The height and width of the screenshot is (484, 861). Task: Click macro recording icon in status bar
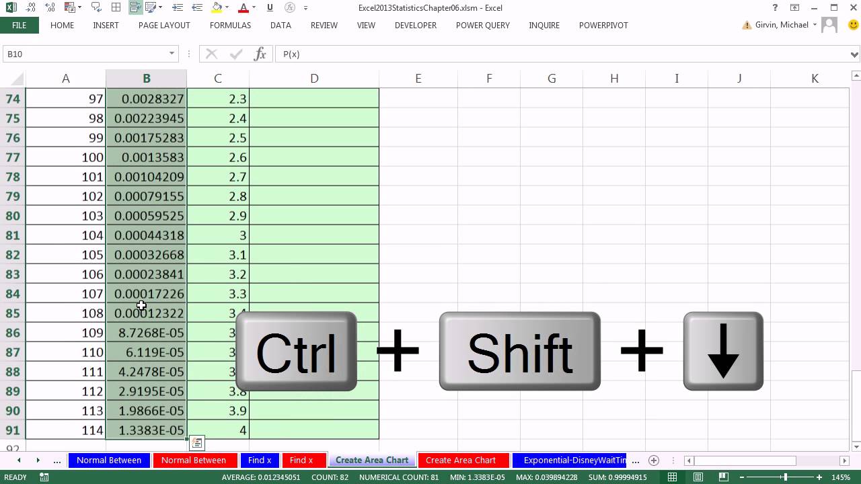point(44,477)
